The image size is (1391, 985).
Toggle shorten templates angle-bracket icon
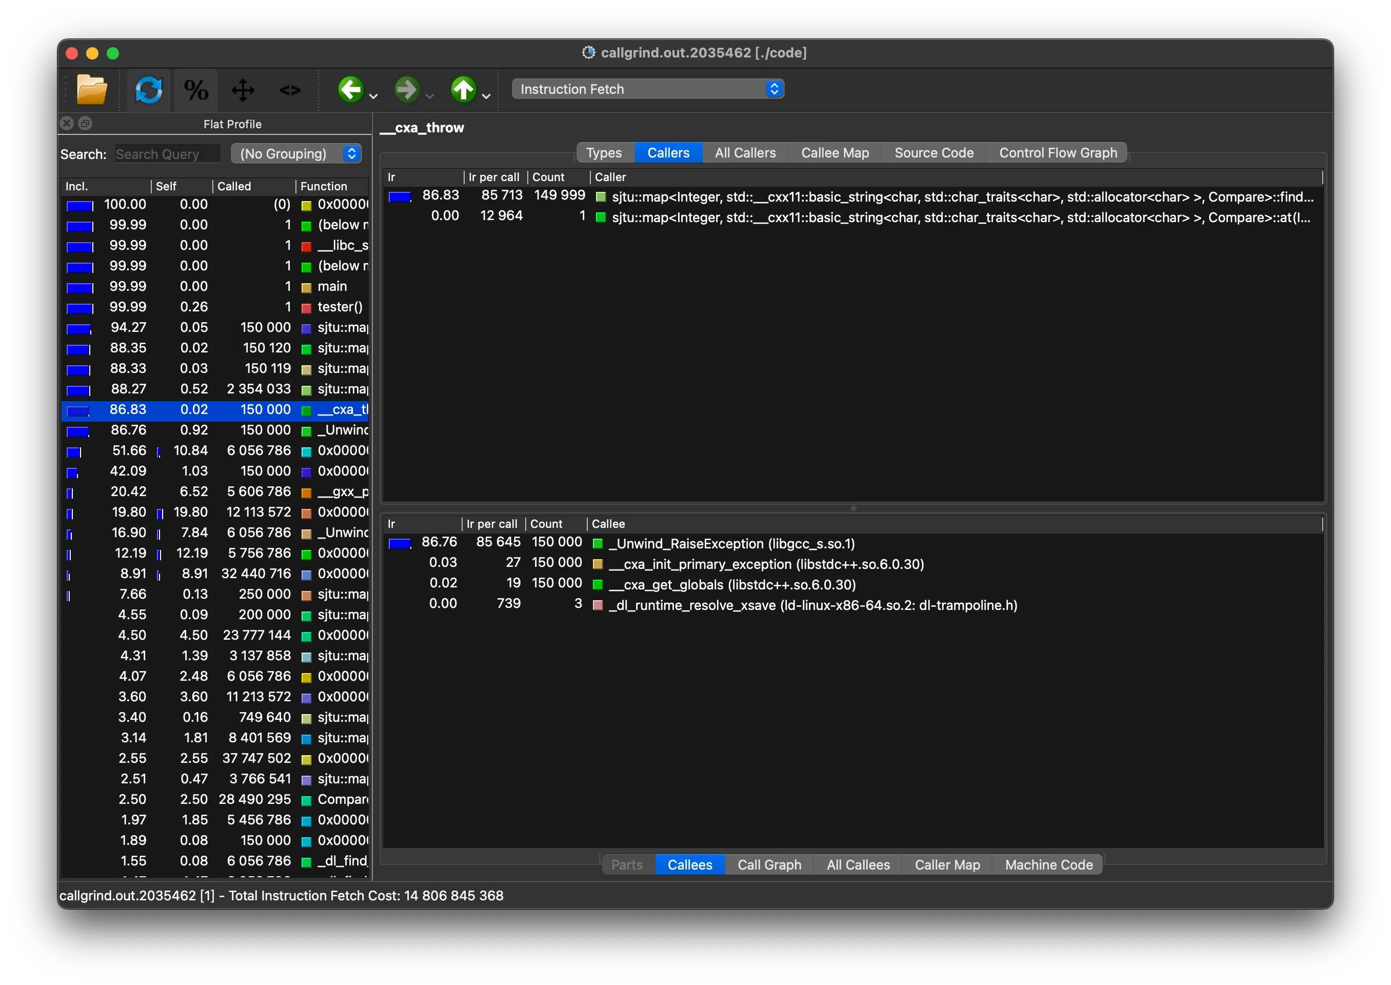click(290, 90)
